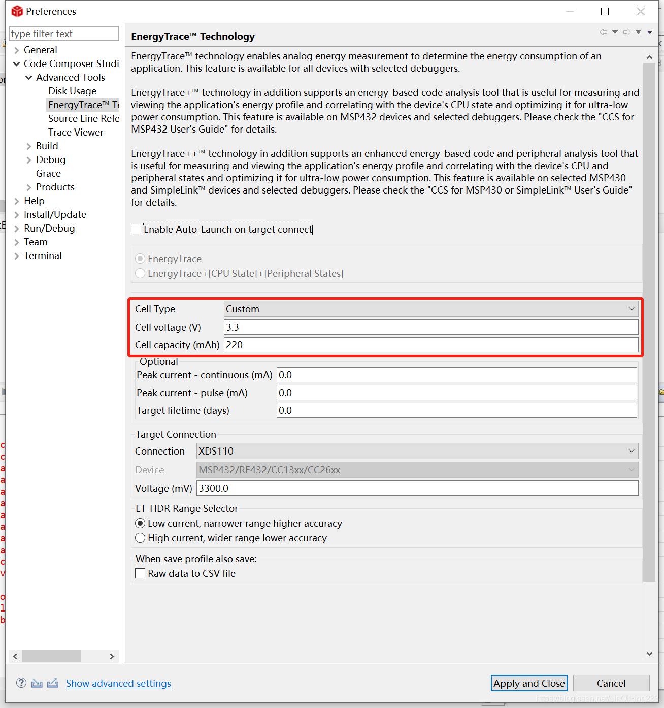Open the preference page view menu arrow
Screen dimensions: 664x708
(x=650, y=32)
